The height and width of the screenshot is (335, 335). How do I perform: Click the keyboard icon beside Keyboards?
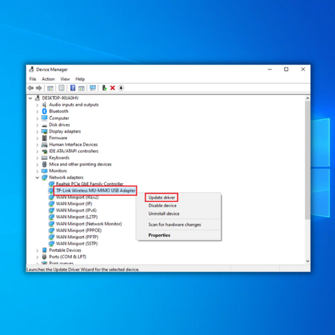44,158
